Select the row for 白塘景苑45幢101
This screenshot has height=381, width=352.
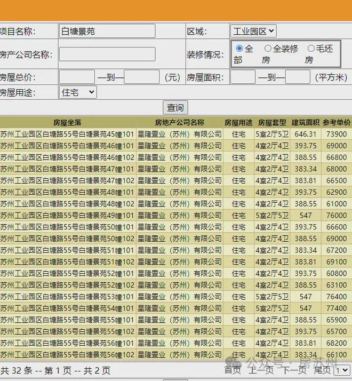coord(67,134)
